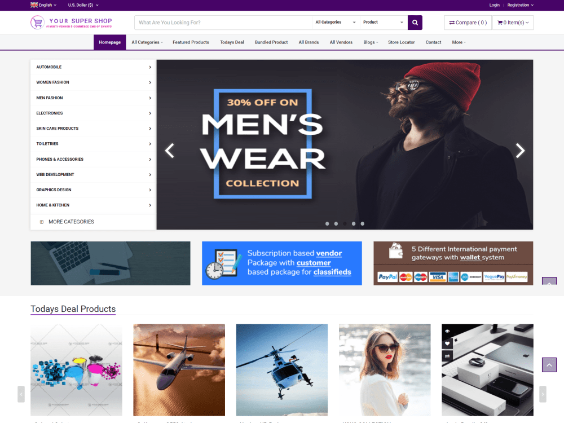Screen dimensions: 564x423
Task: Expand the Blogs navigation menu
Action: coord(371,42)
